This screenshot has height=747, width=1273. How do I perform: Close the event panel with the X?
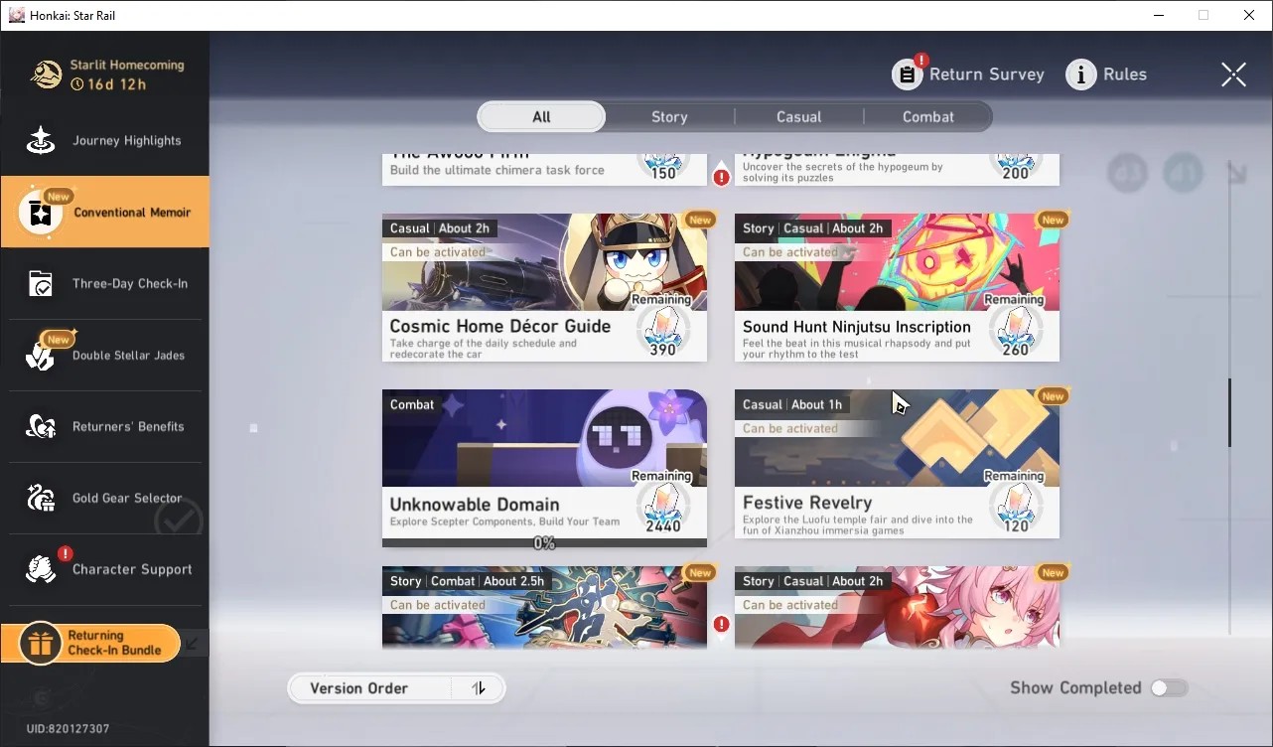[1233, 75]
